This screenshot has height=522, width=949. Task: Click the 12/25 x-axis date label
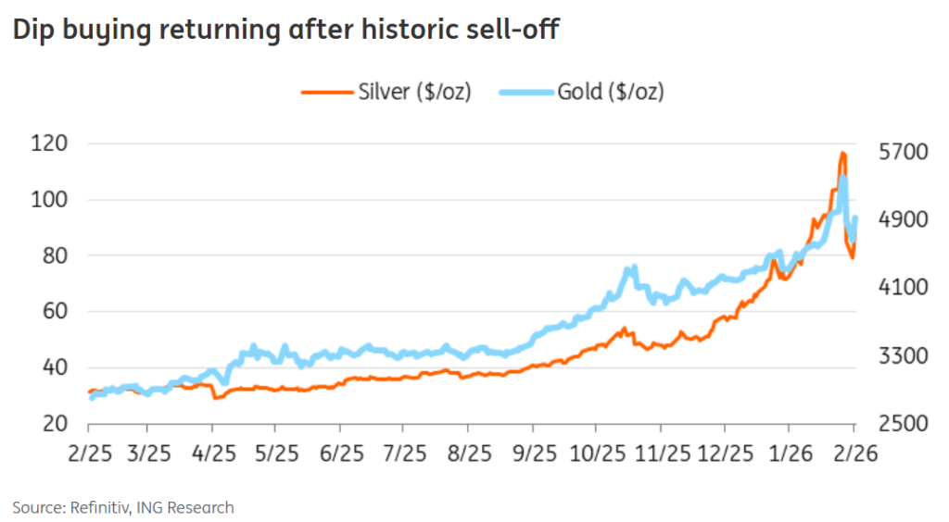[726, 454]
